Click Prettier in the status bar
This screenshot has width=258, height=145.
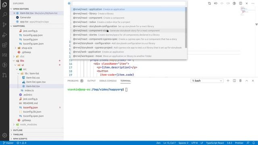click(x=239, y=143)
